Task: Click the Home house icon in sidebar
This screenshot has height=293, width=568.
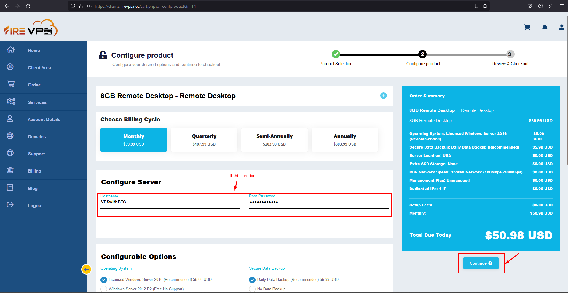Action: [x=11, y=50]
